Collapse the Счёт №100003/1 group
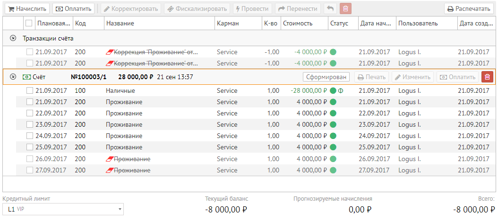 (13, 77)
